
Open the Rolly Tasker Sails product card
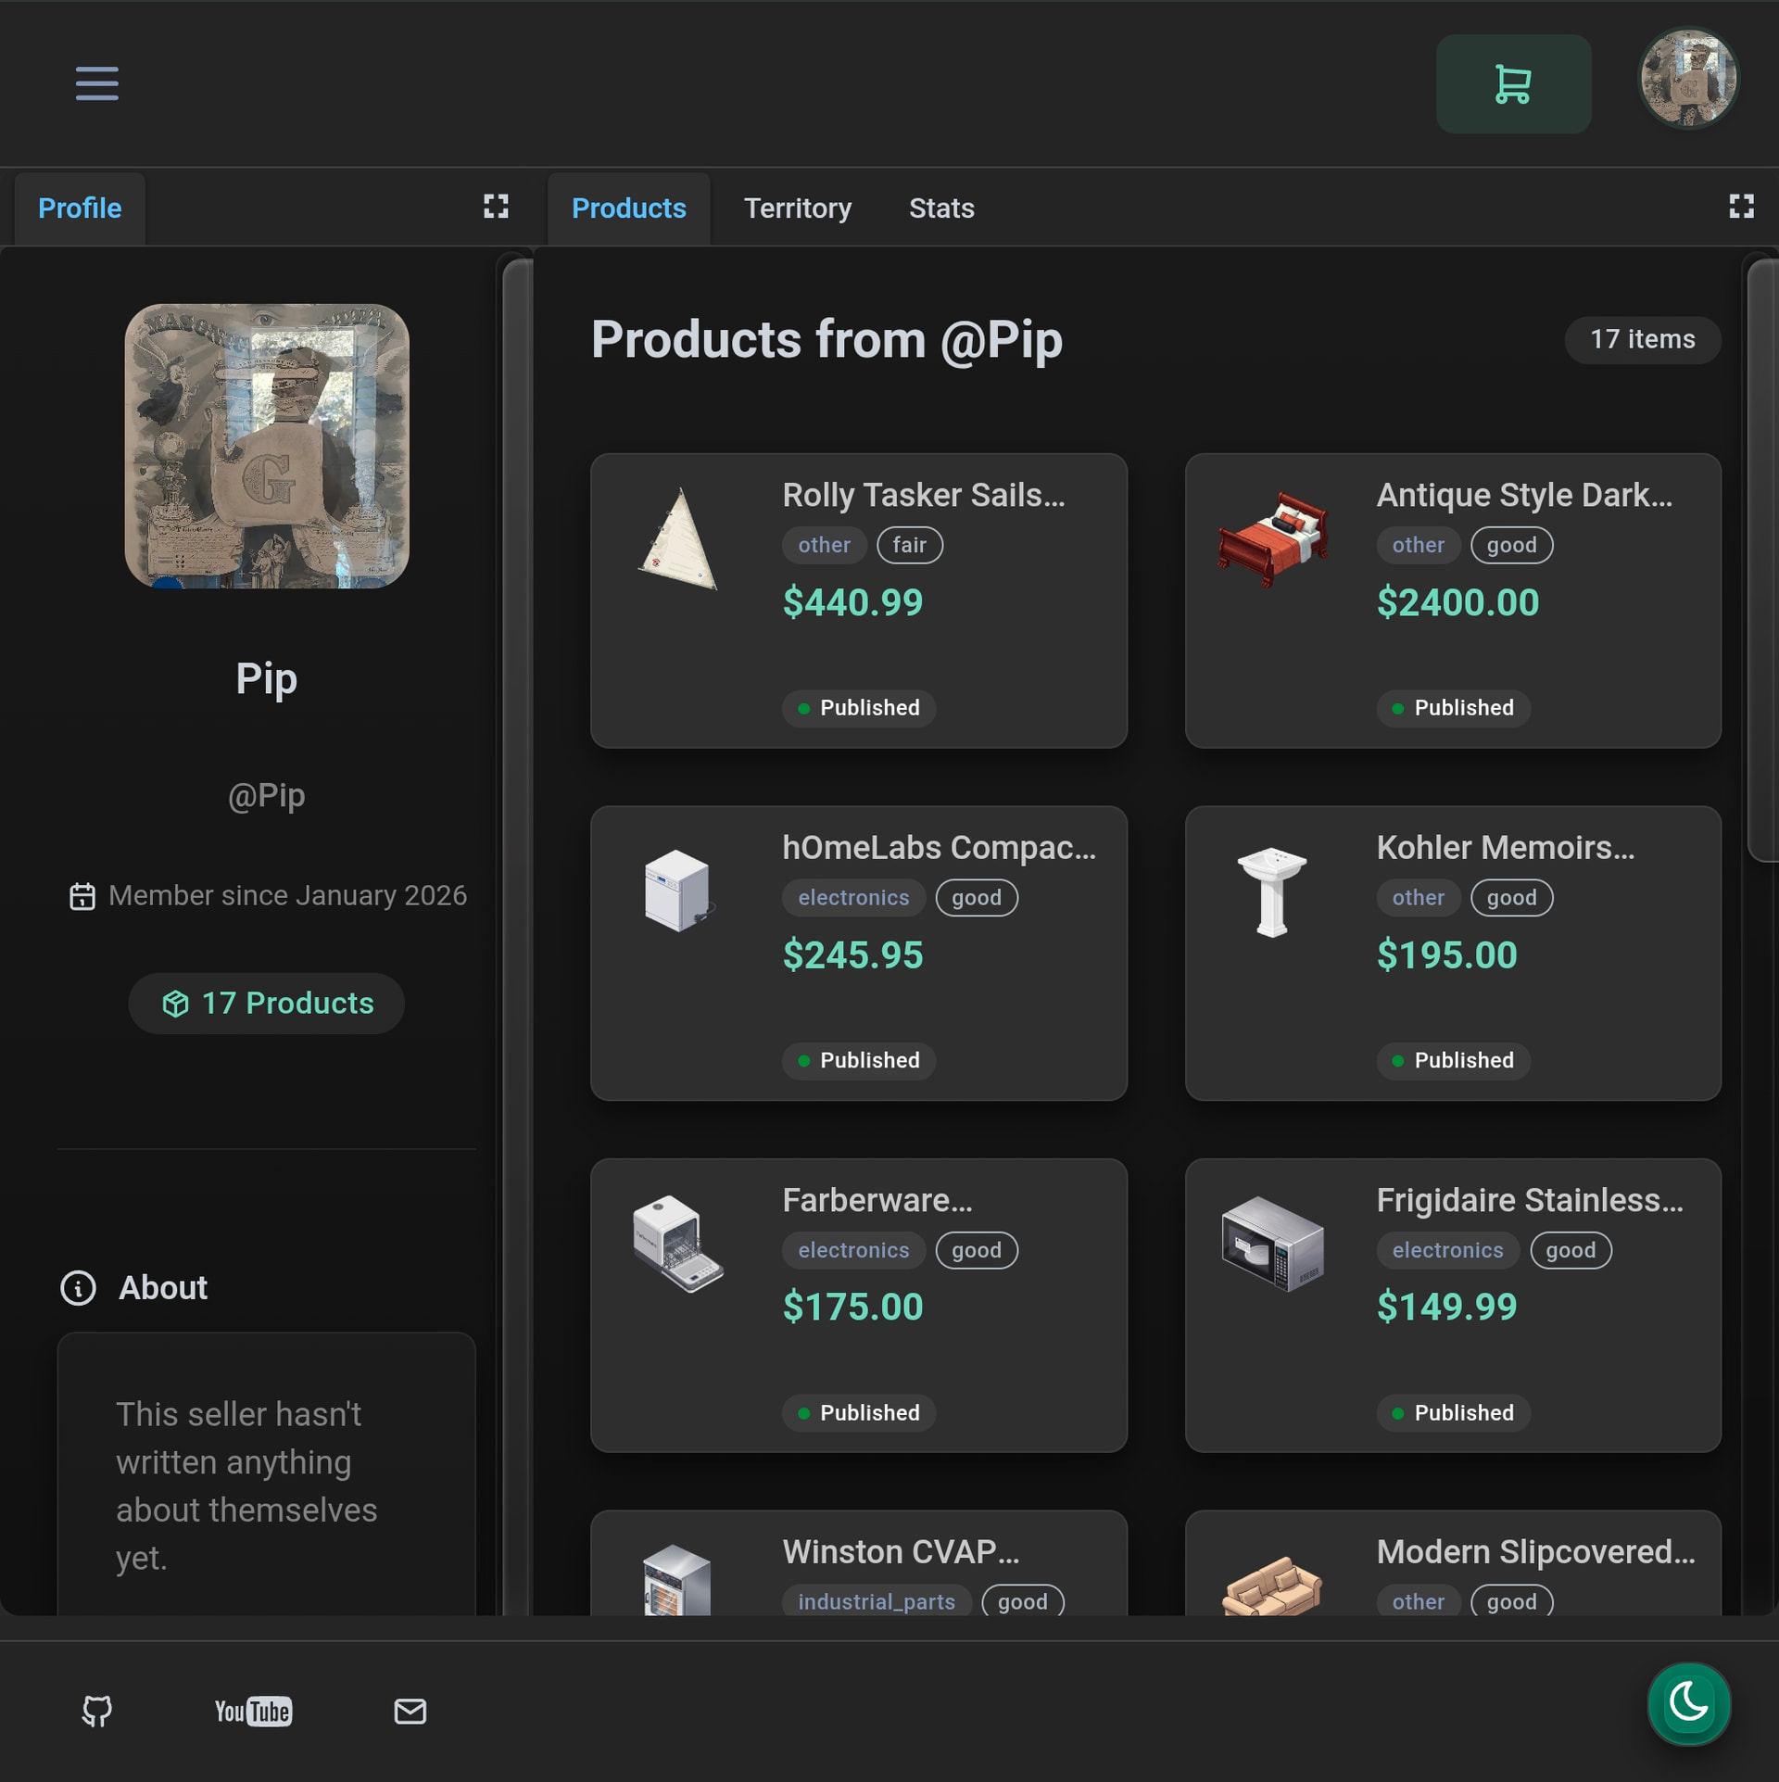[x=923, y=495]
